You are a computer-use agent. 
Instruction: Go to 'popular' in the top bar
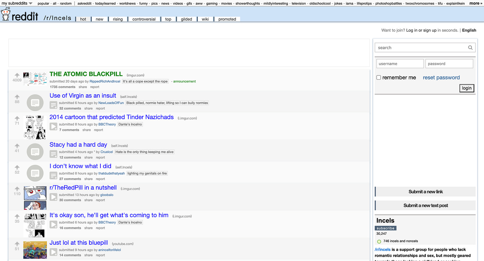click(x=44, y=3)
